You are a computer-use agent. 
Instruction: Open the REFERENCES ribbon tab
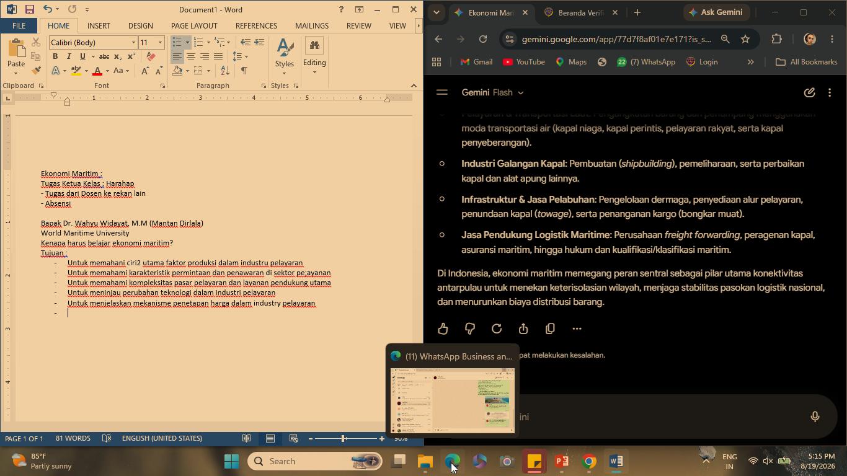point(256,25)
